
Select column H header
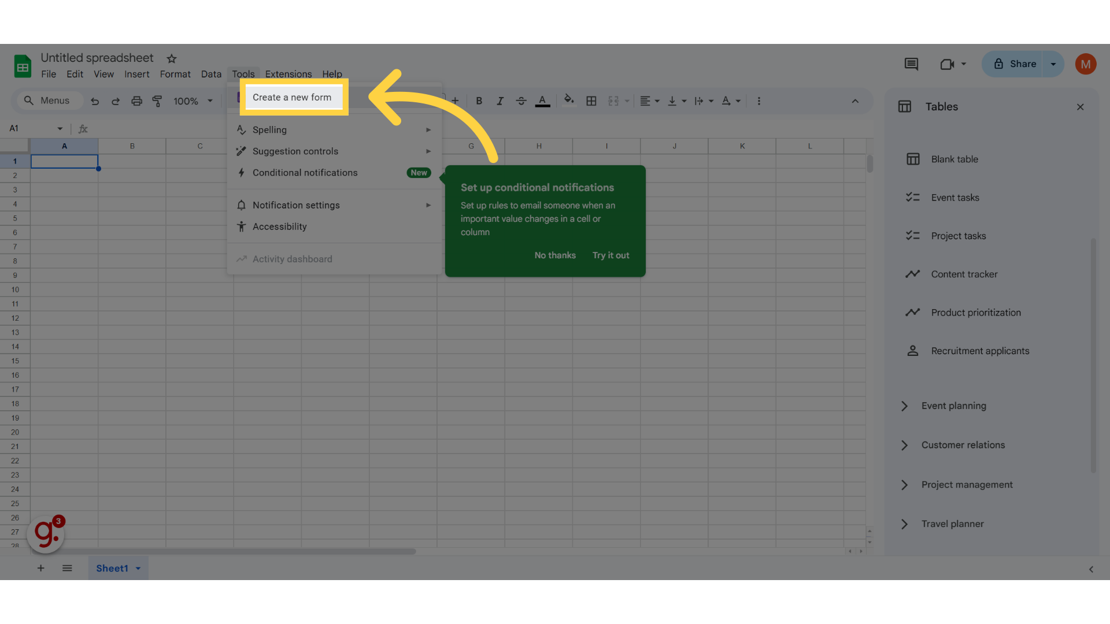pos(539,146)
